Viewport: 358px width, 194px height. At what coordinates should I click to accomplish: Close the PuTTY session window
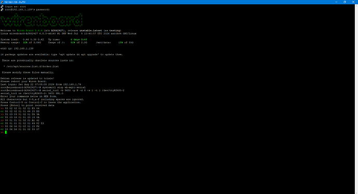pyautogui.click(x=353, y=2)
